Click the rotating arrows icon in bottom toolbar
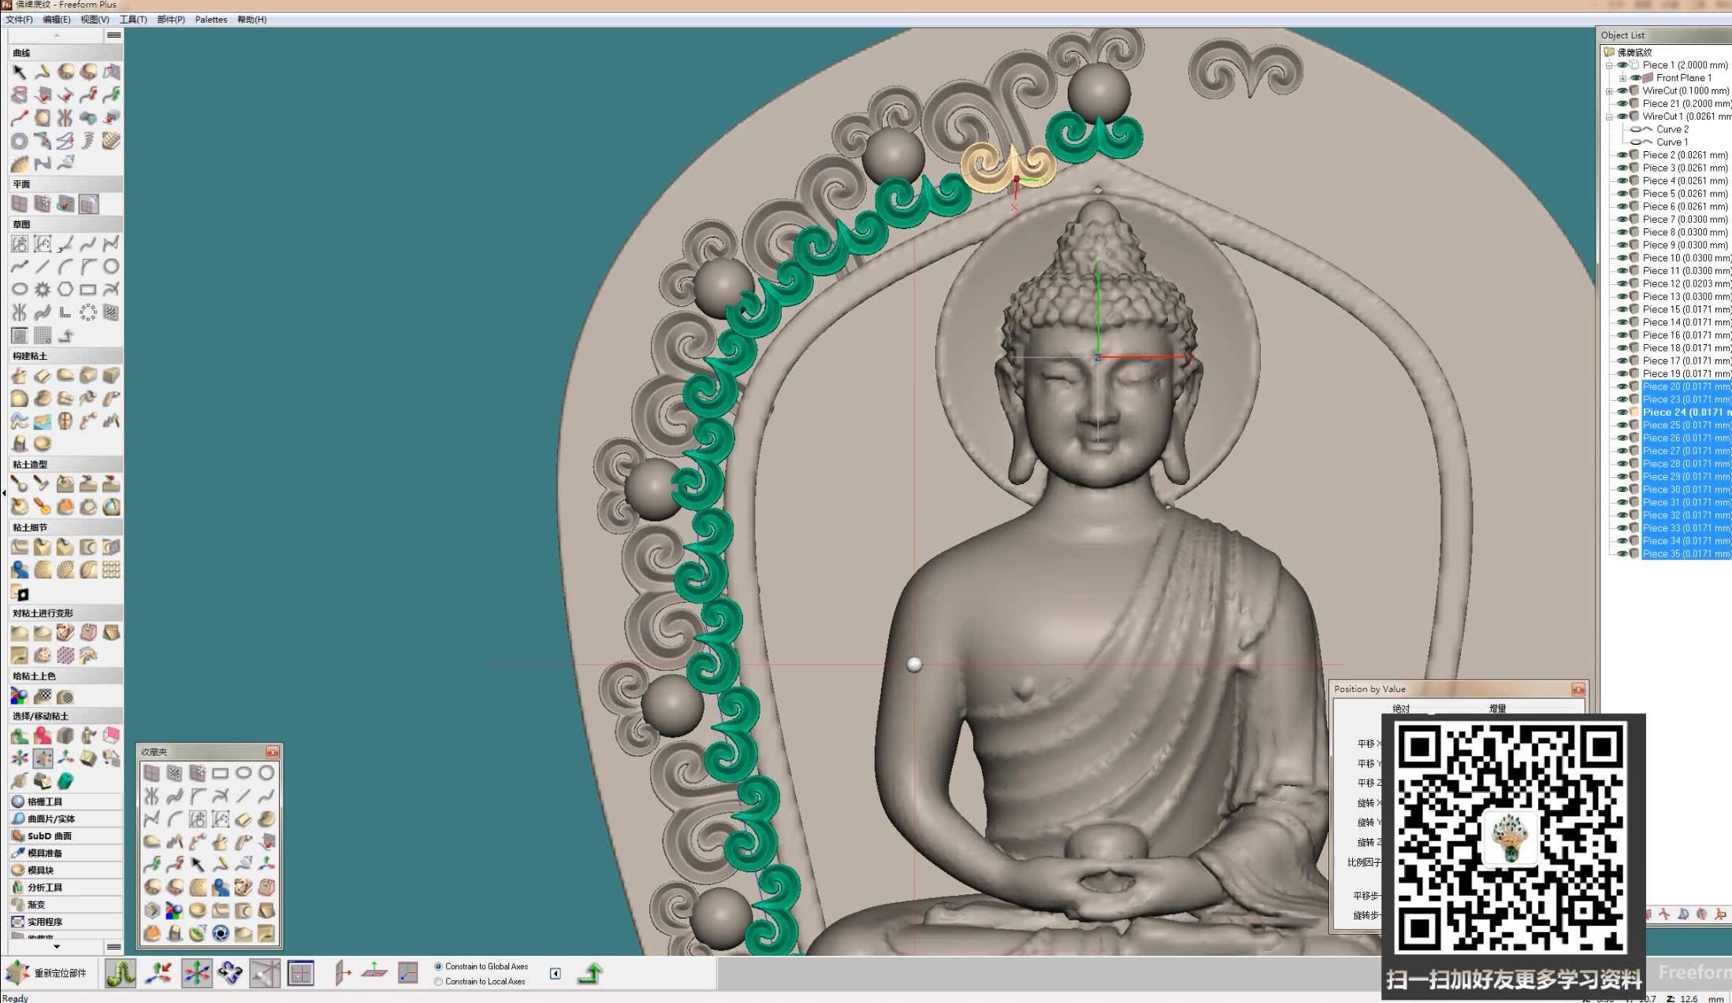 pos(230,973)
